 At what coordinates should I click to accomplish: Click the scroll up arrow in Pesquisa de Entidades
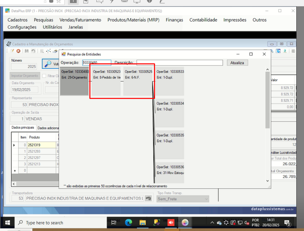tap(267, 69)
